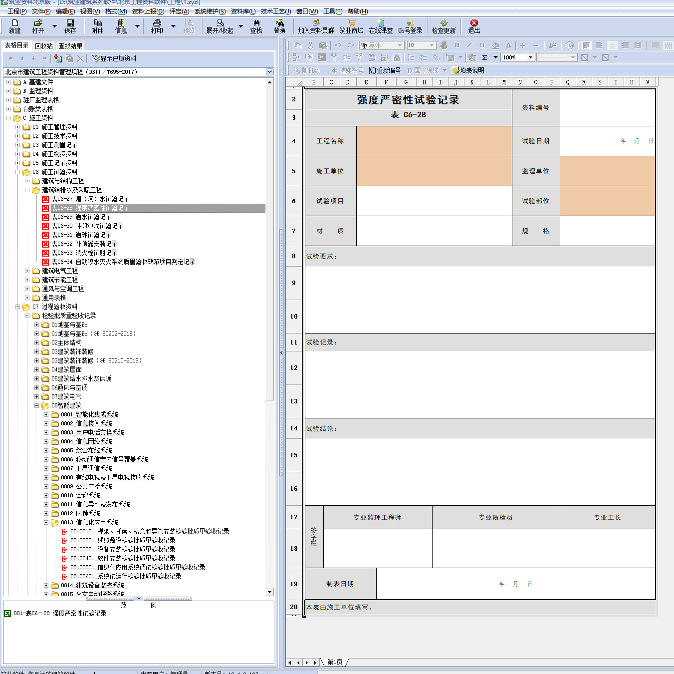Expand the 0801_智能化集成系统 node
This screenshot has height=674, width=674.
click(46, 414)
